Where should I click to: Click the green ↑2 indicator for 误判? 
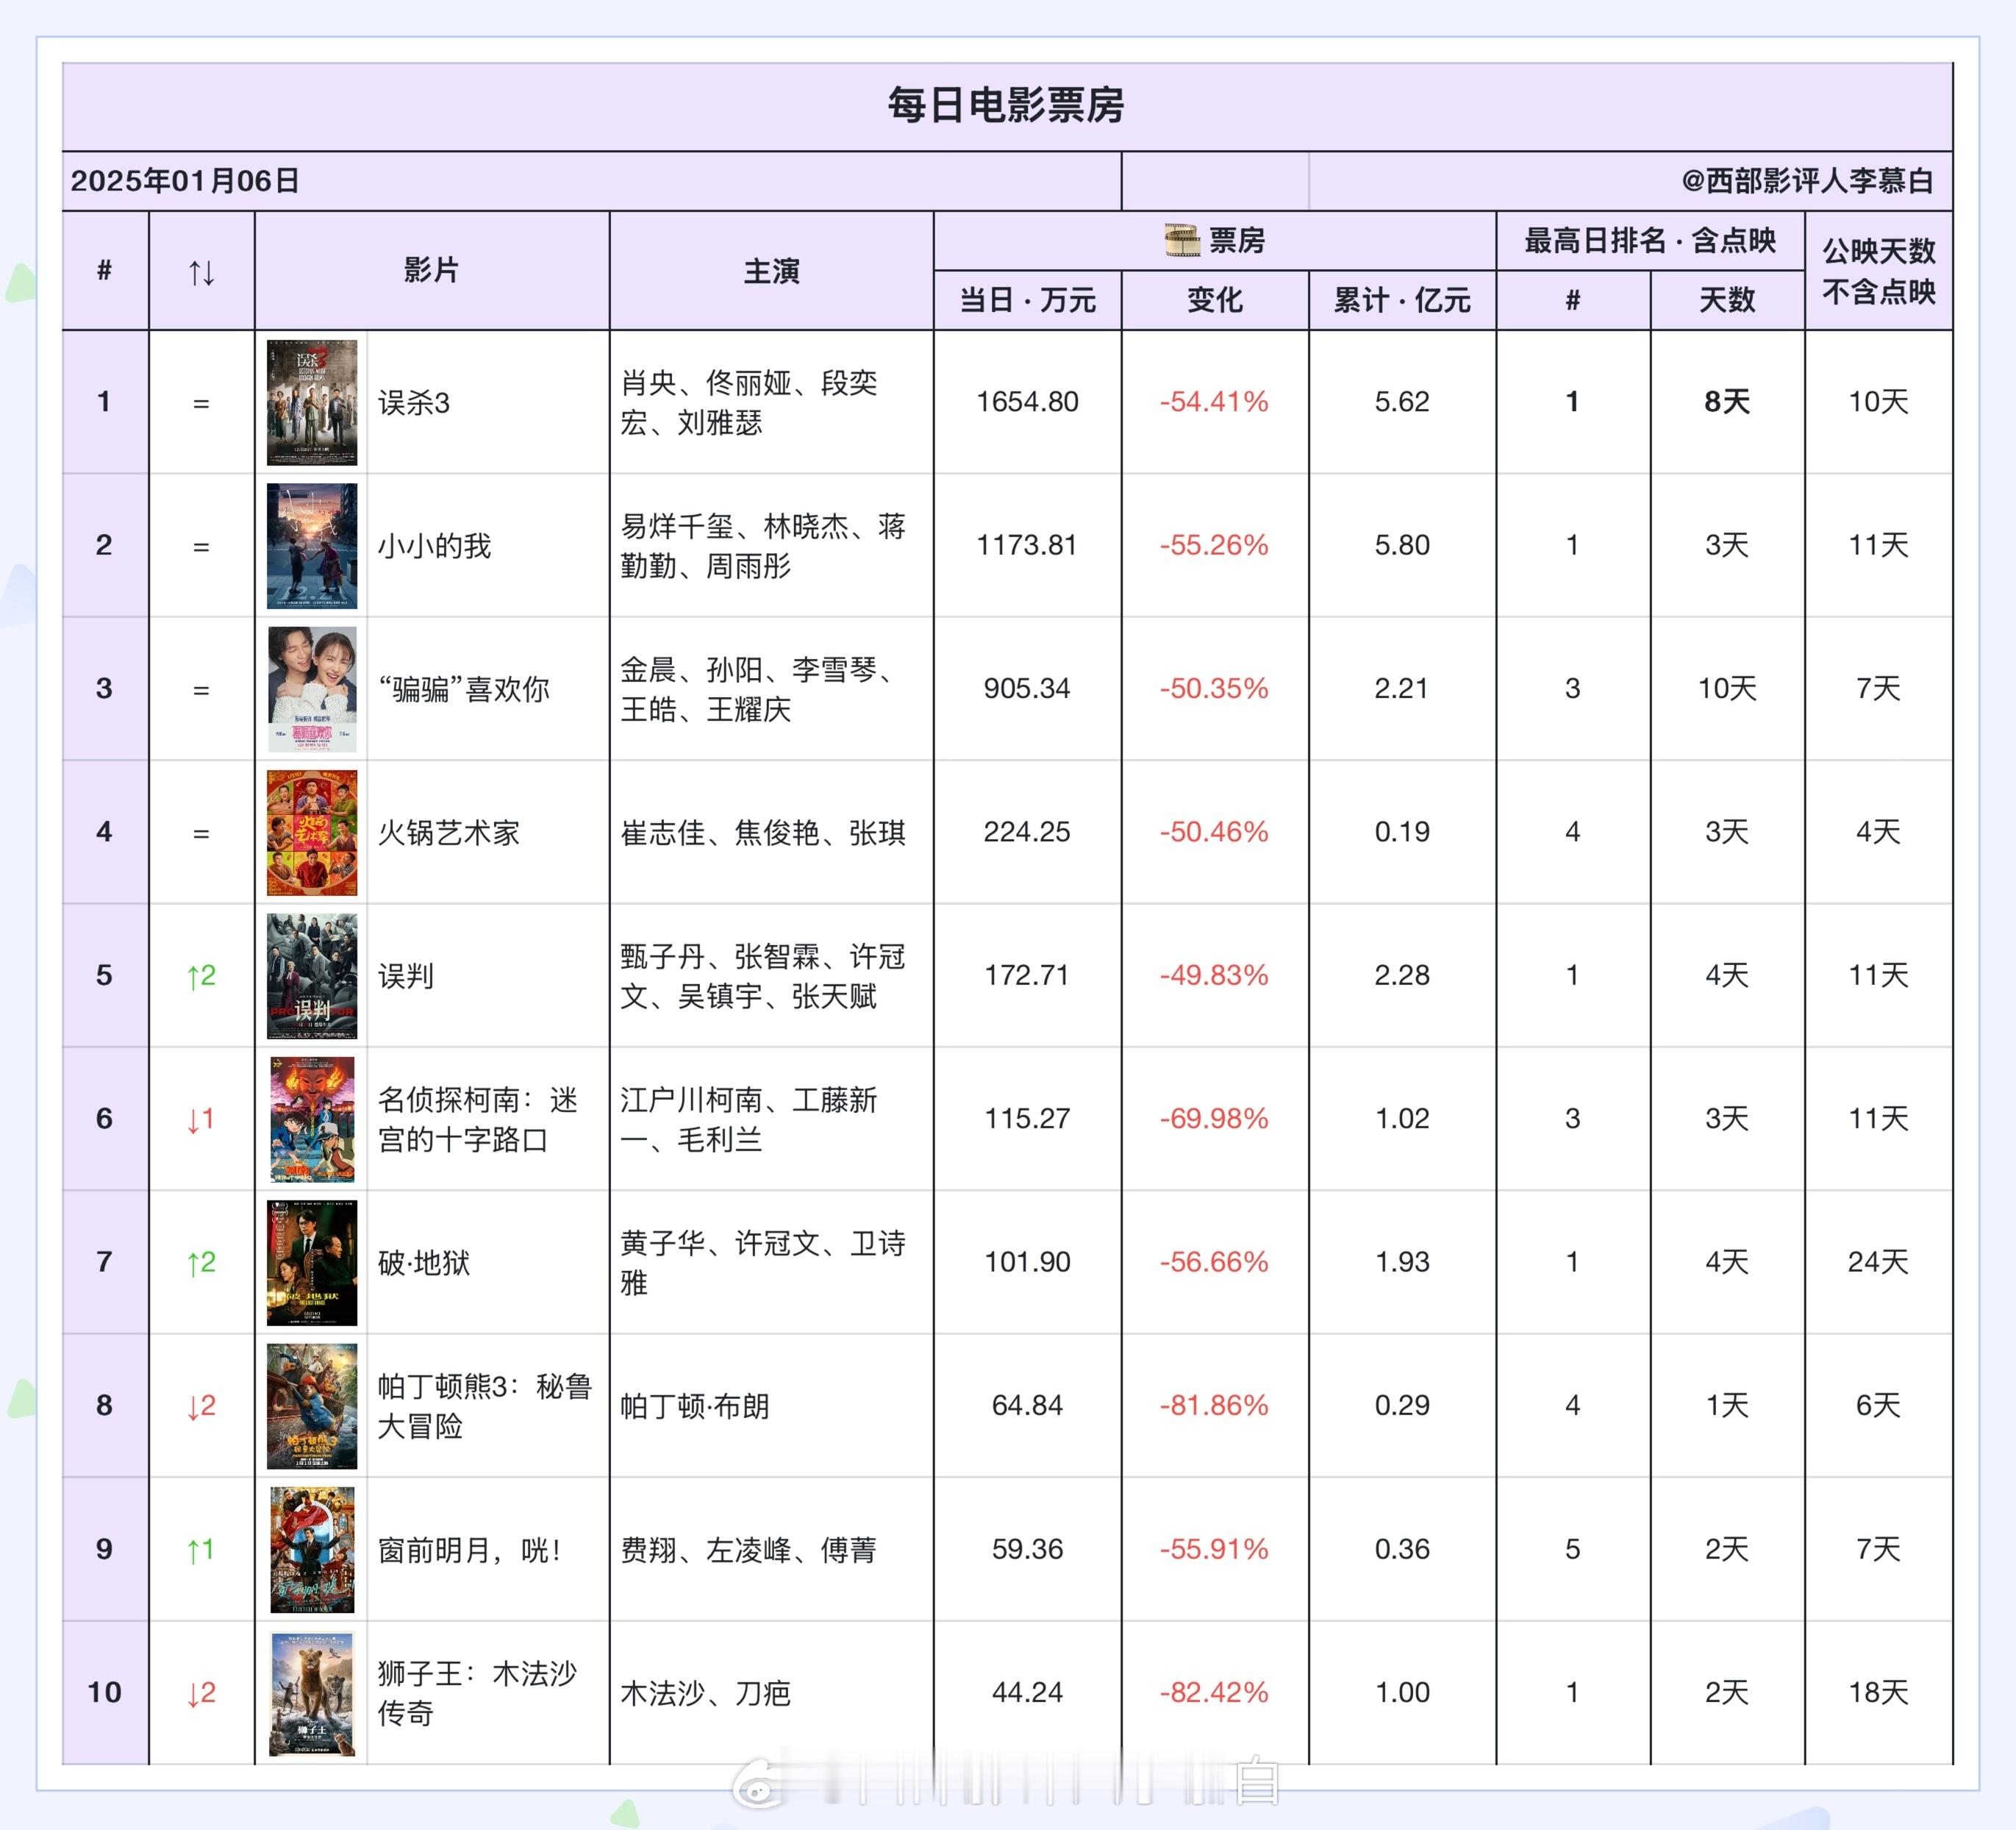coord(201,975)
